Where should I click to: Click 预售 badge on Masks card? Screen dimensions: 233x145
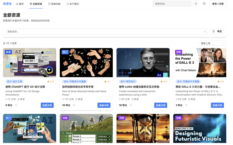coord(65,118)
